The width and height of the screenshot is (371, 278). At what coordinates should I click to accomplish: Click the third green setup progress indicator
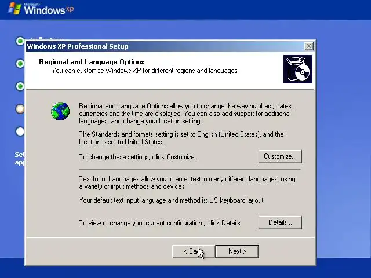click(x=20, y=86)
